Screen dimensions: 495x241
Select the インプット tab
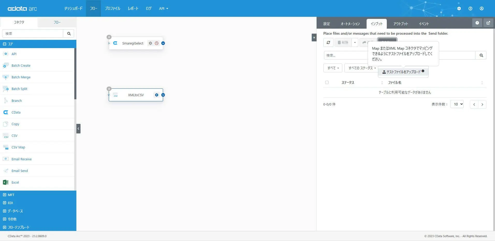point(376,24)
